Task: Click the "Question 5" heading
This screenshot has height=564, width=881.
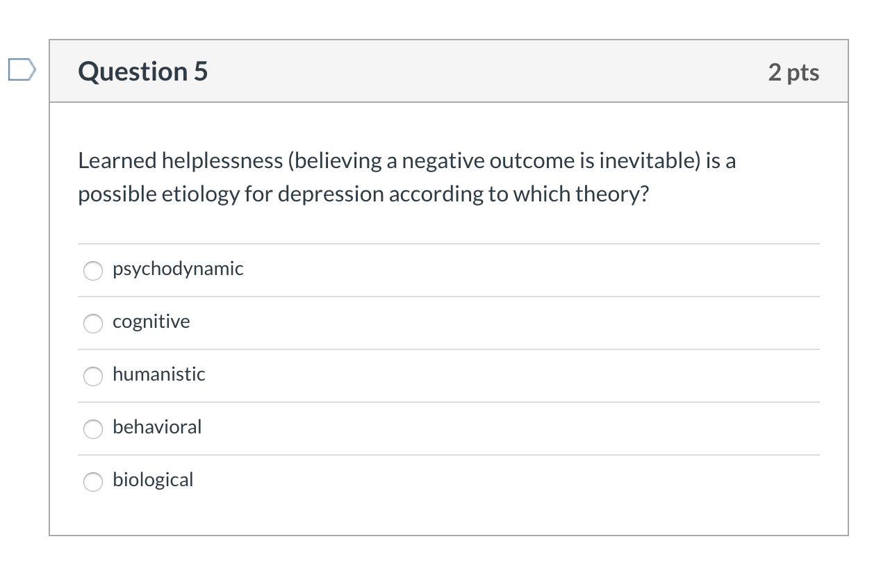Action: point(143,72)
